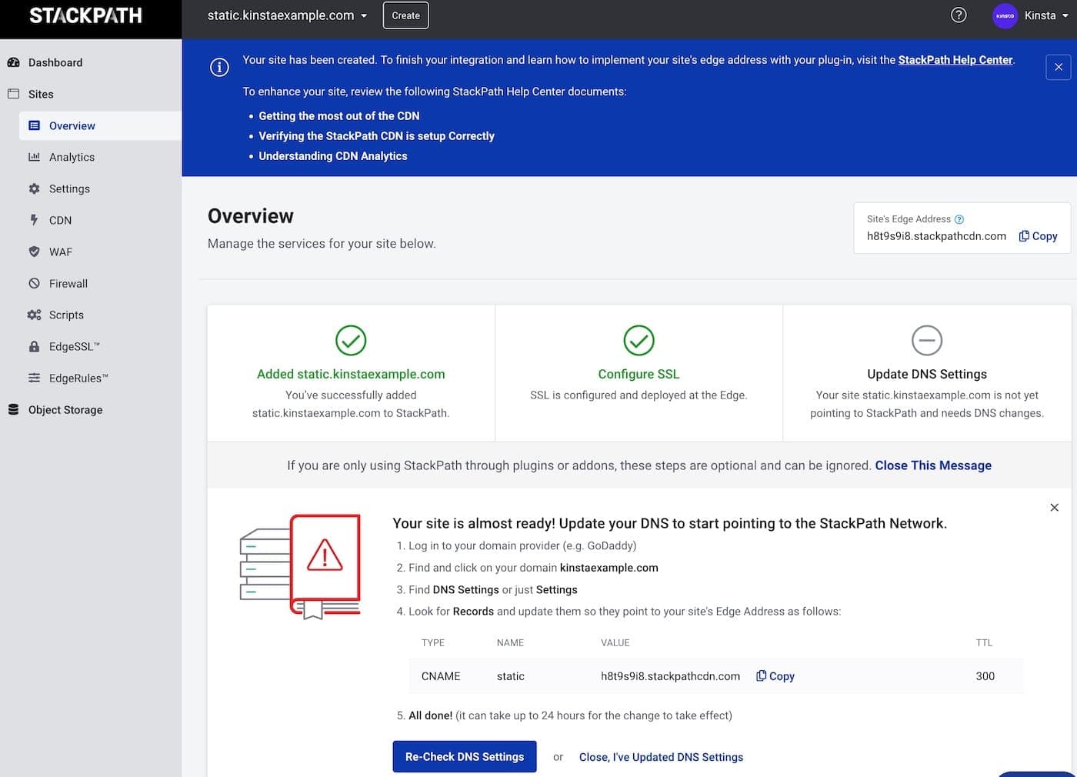Open the Analytics section from the sidebar icon
Viewport: 1077px width, 777px height.
pos(34,157)
